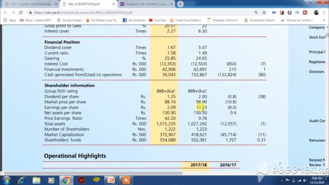
Task: Open the orange recorder app in taskbar
Action: pos(126,180)
